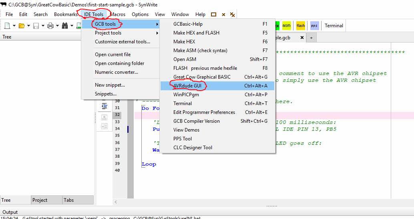Expand the GCB tools submenu arrow
This screenshot has height=219, width=414.
[157, 24]
